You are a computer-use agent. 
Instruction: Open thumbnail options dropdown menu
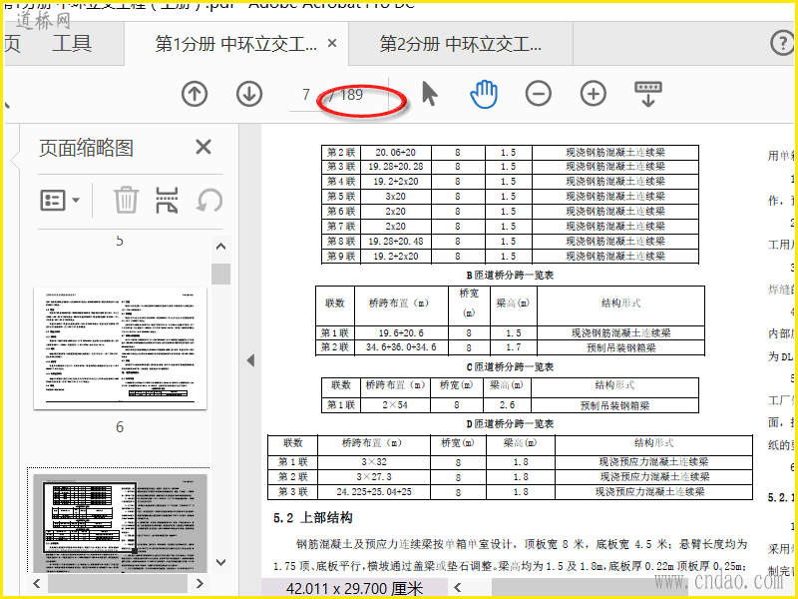pyautogui.click(x=60, y=201)
